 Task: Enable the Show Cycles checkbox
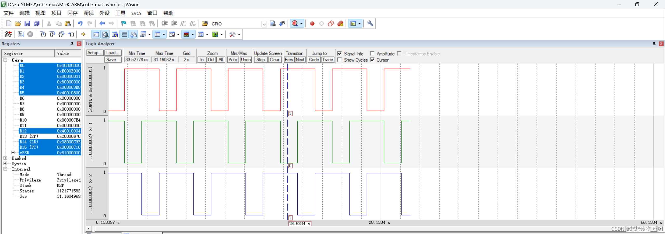tap(339, 60)
